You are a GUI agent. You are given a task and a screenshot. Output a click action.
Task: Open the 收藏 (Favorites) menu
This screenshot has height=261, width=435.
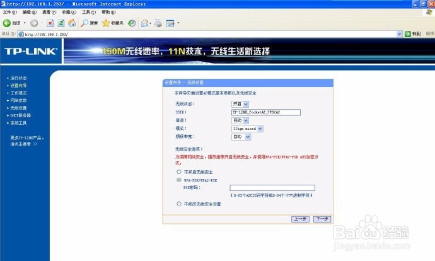coord(69,12)
